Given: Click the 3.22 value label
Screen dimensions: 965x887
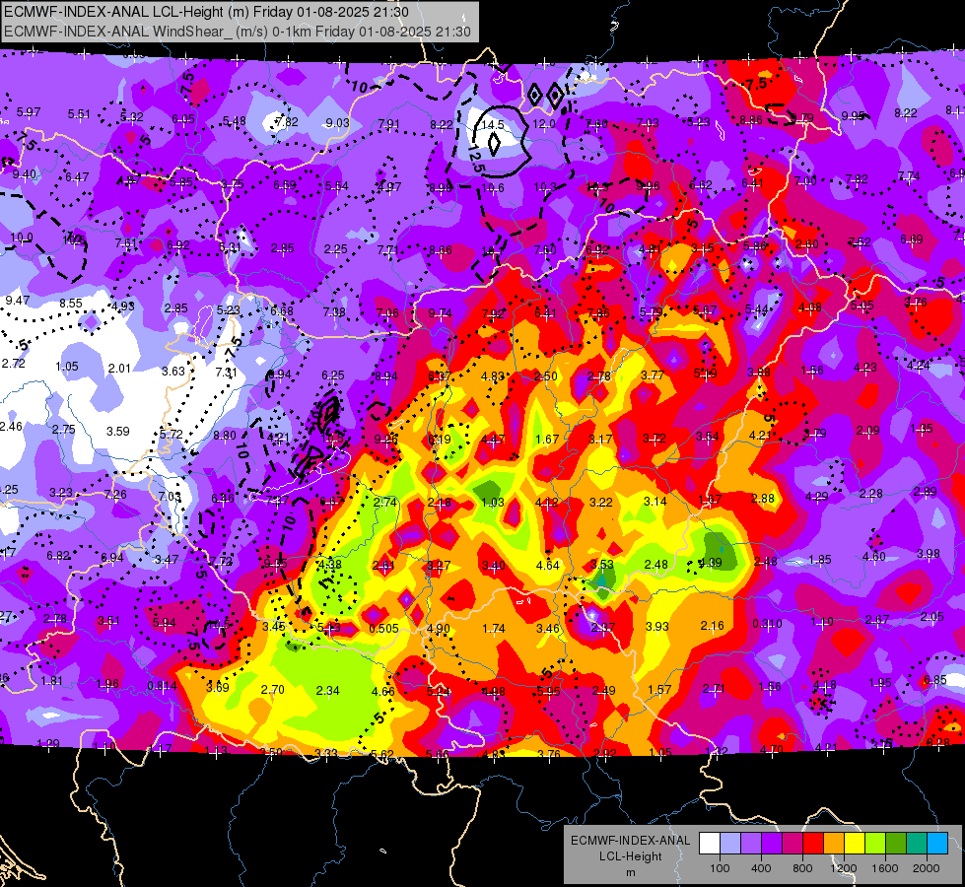Looking at the screenshot, I should [x=600, y=503].
